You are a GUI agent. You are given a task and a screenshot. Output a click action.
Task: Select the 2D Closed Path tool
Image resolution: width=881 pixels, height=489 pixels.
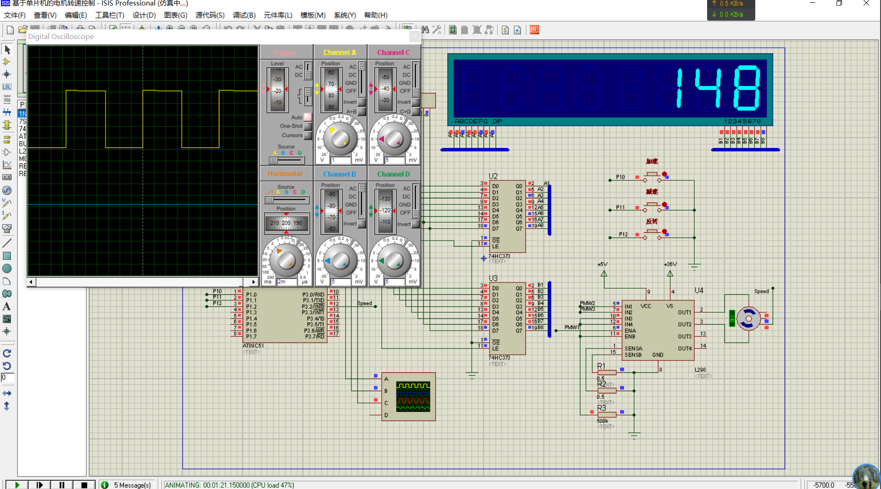7,294
